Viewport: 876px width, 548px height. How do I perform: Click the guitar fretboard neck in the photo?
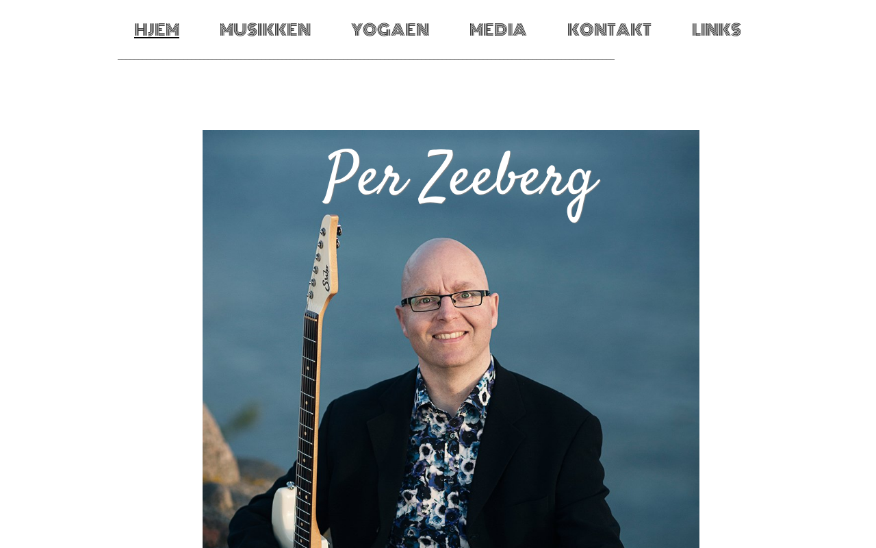(307, 397)
